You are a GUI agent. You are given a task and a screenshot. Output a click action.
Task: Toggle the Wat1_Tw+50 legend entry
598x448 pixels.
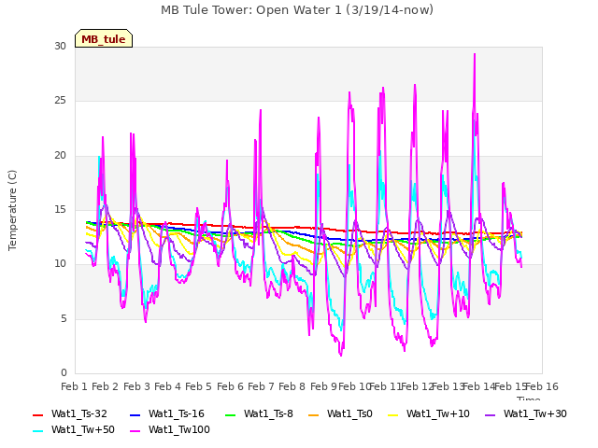pyautogui.click(x=74, y=430)
